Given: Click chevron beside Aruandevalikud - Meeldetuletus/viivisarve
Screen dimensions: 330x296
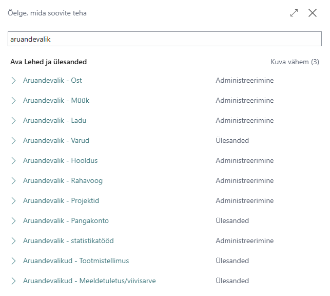Looking at the screenshot, I should (x=13, y=281).
